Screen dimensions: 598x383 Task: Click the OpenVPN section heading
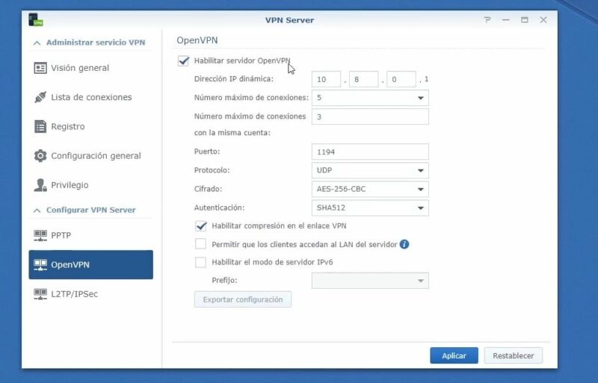(197, 40)
